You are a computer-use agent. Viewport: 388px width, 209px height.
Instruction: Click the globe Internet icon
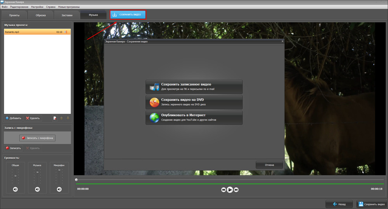(154, 118)
